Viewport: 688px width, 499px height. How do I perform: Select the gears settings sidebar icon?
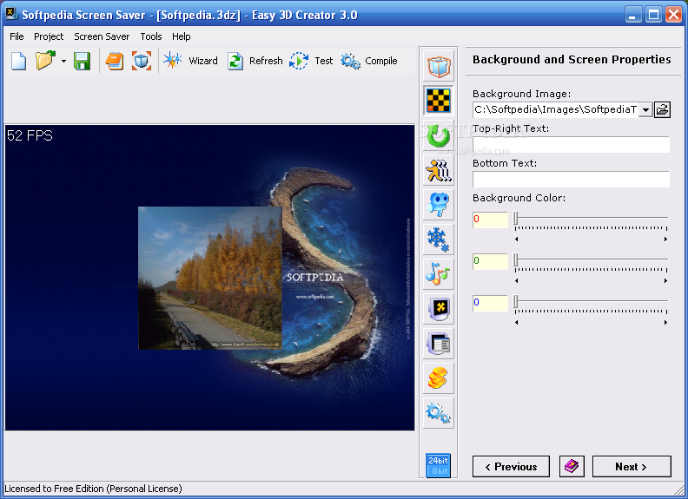[x=439, y=412]
